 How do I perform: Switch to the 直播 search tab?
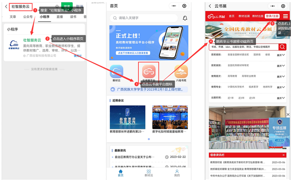pos(59,17)
